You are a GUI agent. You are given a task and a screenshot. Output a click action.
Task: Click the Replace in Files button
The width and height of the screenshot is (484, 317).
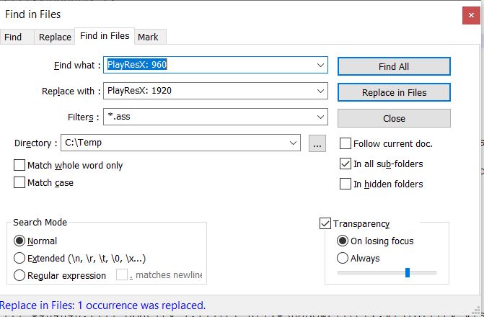(394, 92)
